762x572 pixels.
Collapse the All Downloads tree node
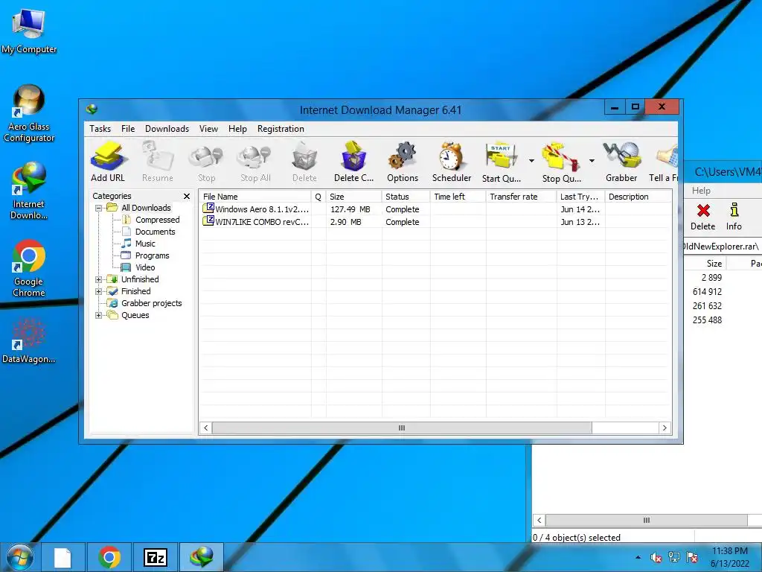click(x=99, y=208)
